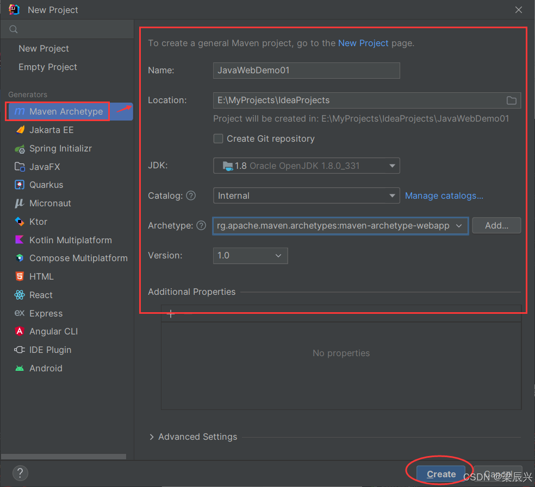Click the Angular CLI red shield icon
This screenshot has height=487, width=535.
(20, 331)
